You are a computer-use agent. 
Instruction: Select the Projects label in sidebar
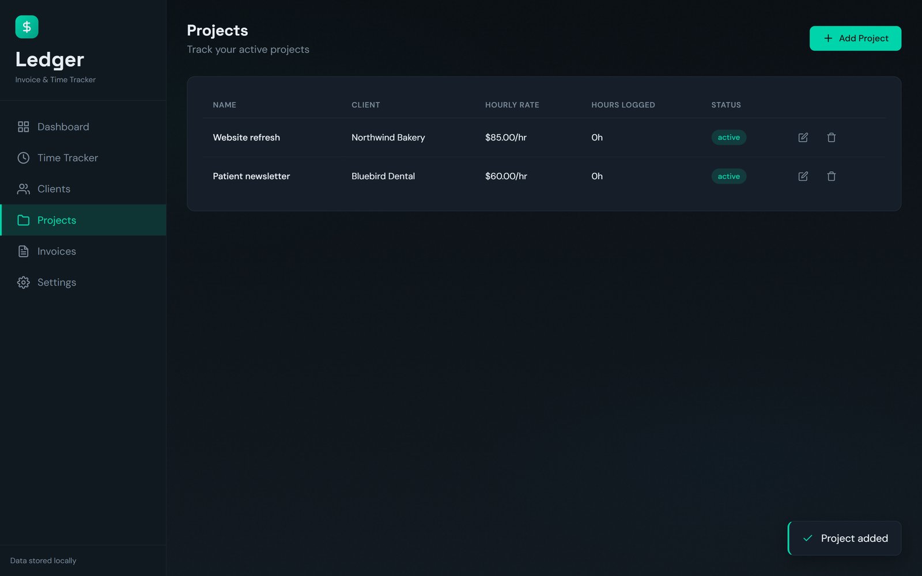(x=56, y=220)
